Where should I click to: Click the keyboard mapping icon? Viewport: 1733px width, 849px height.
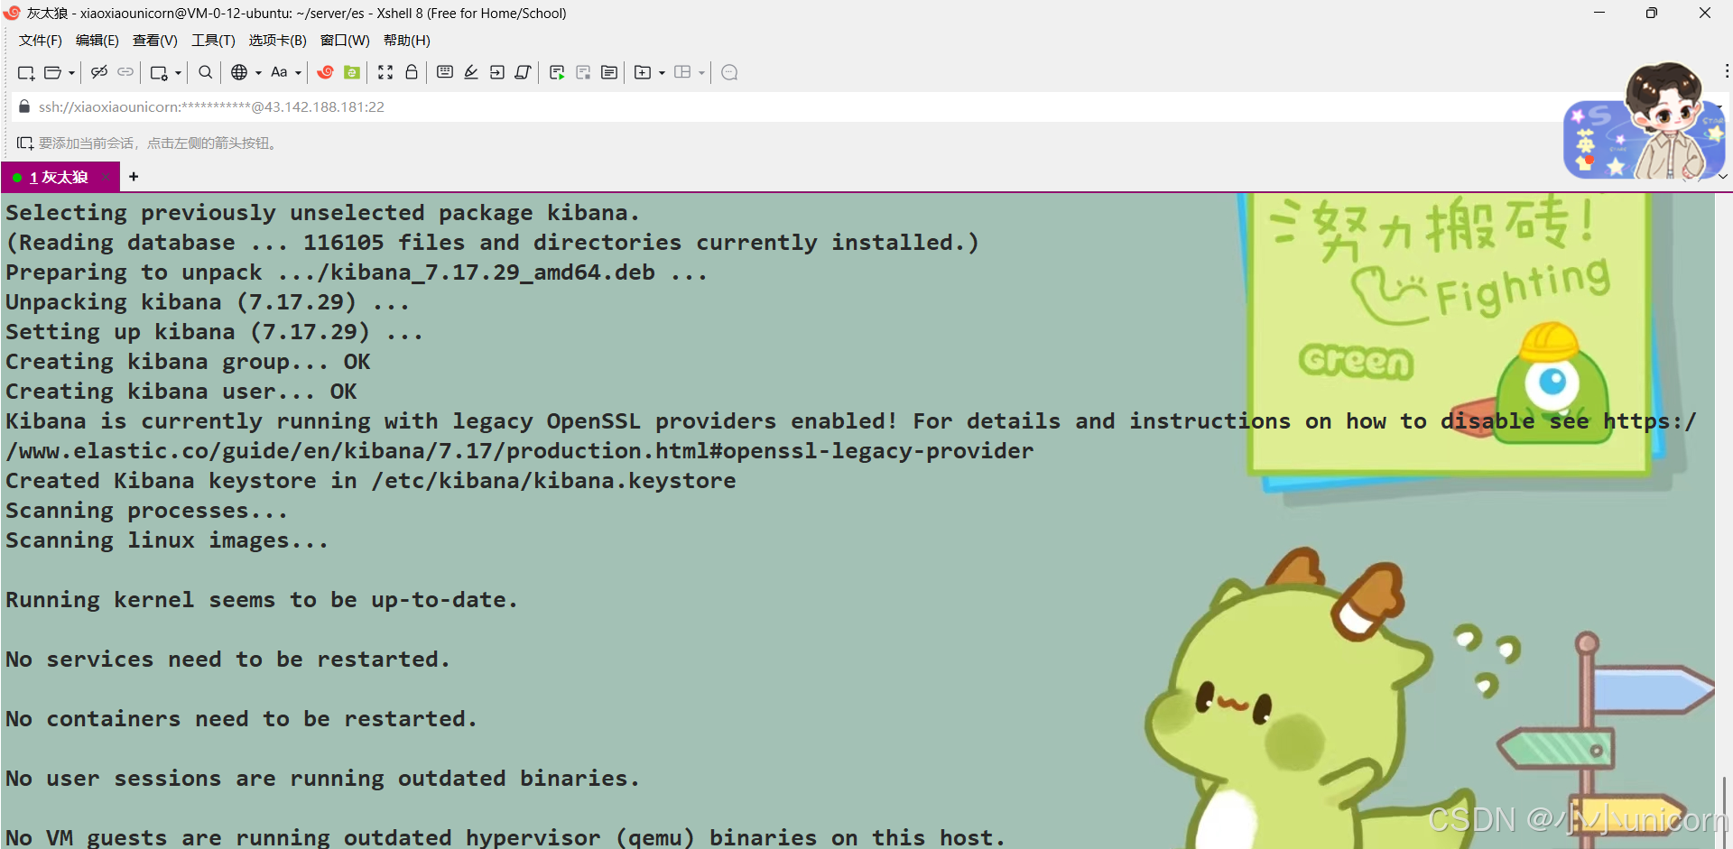[x=445, y=72]
